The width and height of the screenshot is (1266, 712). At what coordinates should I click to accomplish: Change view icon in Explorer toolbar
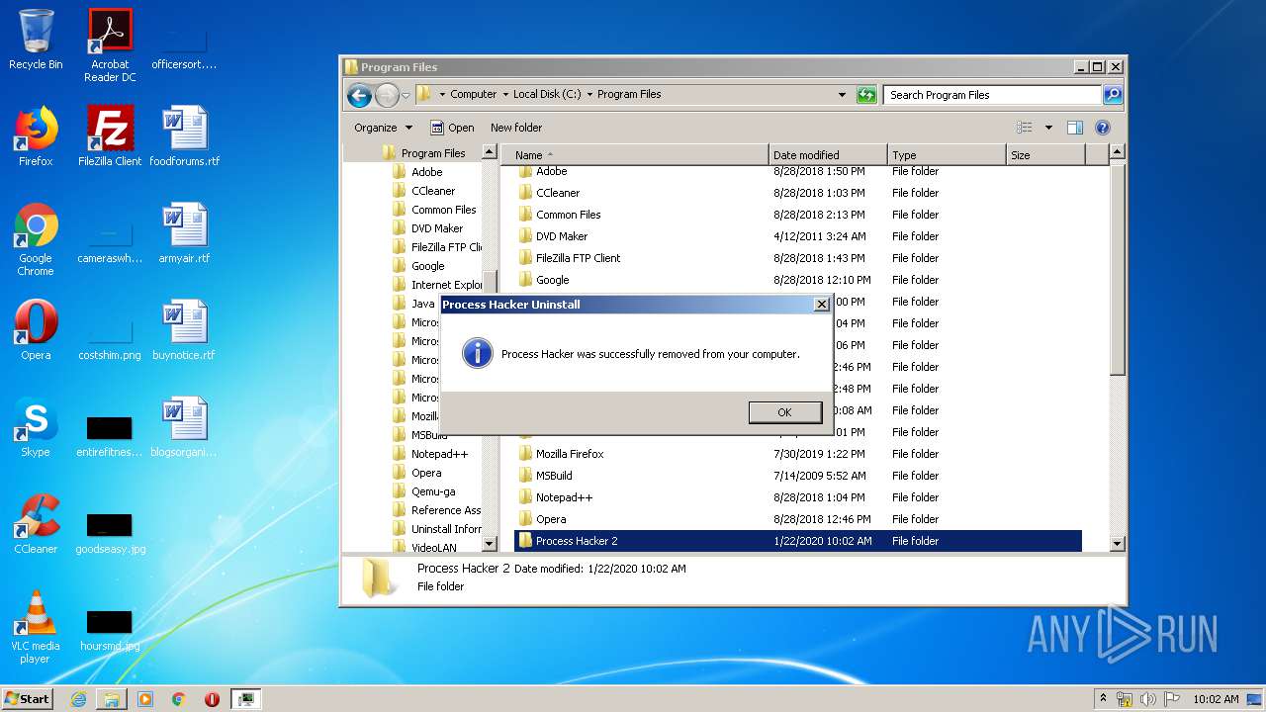click(1025, 128)
